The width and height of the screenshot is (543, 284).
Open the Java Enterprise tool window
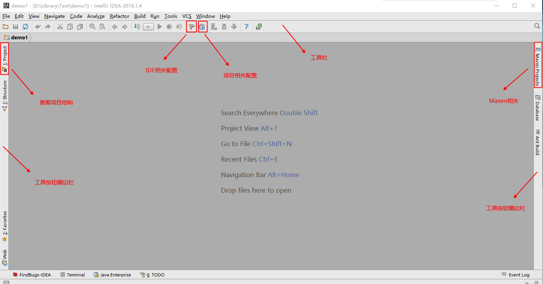[x=112, y=274]
